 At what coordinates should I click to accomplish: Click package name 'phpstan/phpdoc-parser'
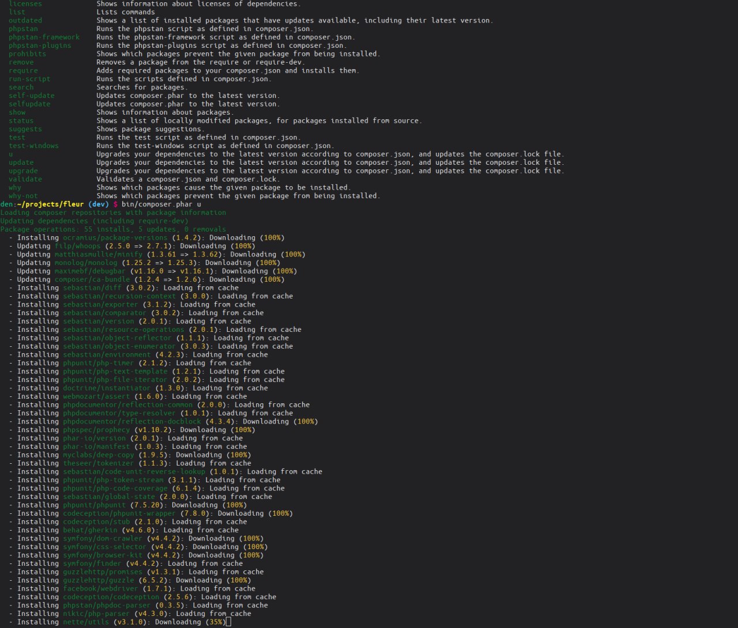click(x=107, y=606)
